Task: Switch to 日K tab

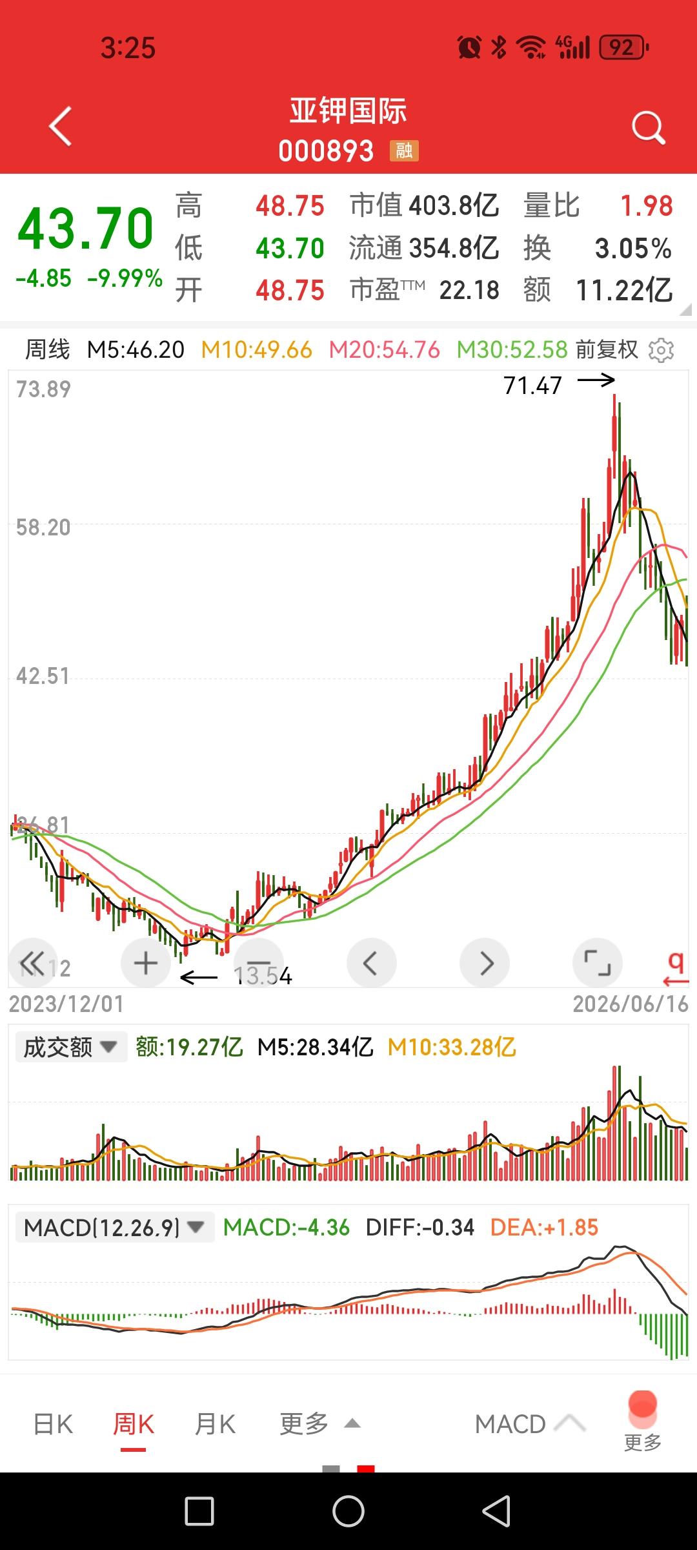Action: tap(53, 1424)
